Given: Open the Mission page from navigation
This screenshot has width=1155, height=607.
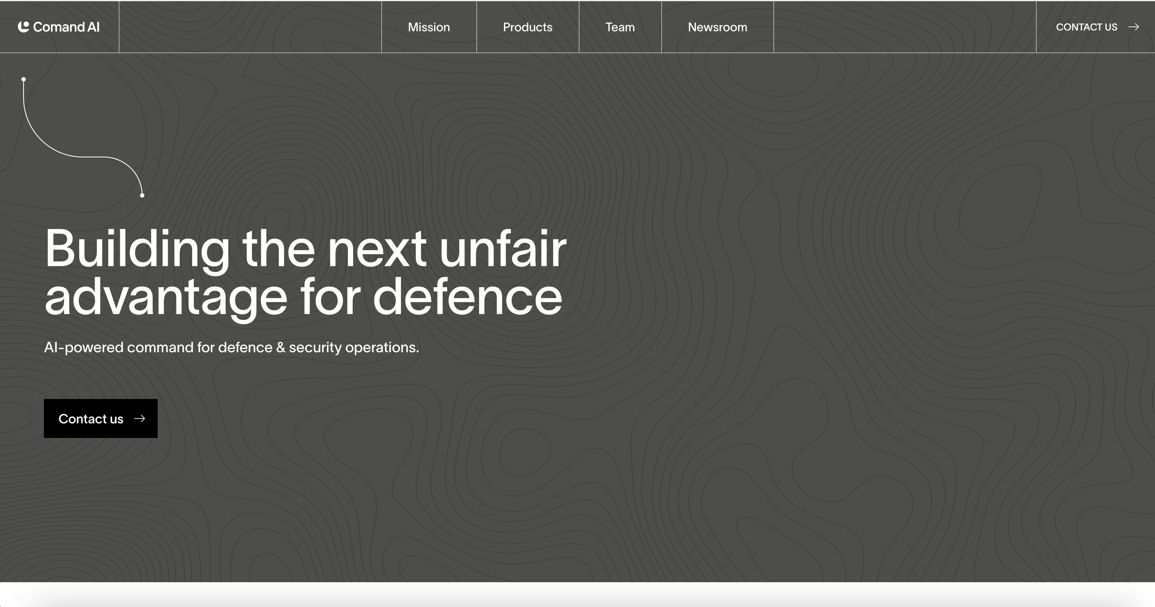Looking at the screenshot, I should (x=429, y=27).
